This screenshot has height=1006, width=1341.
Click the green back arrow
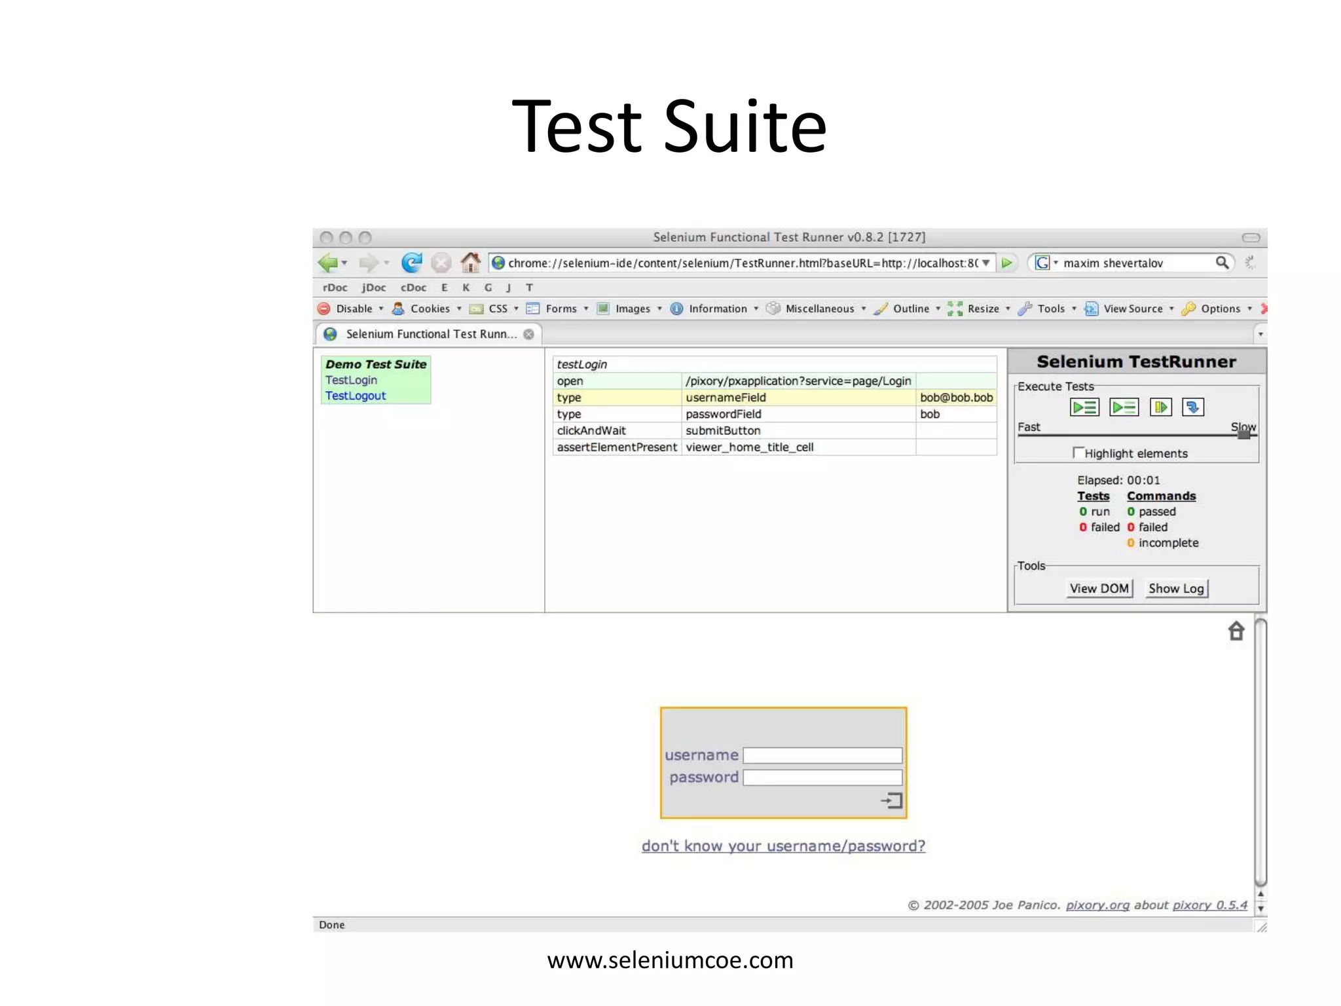[x=327, y=263]
